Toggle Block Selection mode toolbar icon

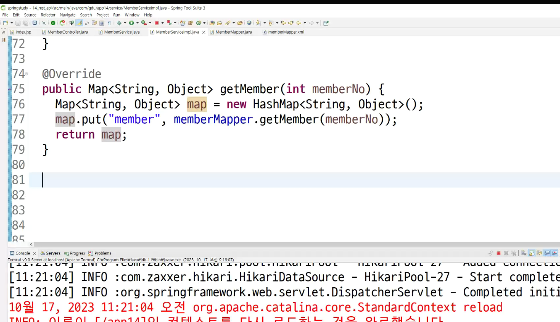click(x=101, y=23)
